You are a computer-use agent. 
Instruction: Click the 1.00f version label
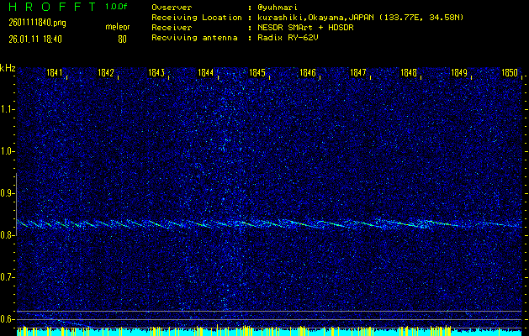(x=117, y=7)
